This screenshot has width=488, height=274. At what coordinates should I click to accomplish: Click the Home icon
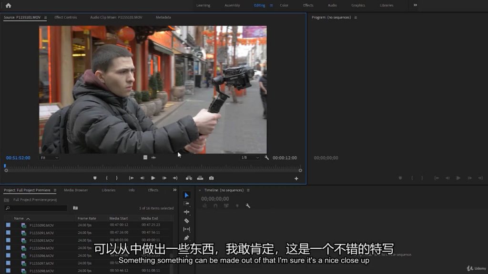[x=8, y=5]
